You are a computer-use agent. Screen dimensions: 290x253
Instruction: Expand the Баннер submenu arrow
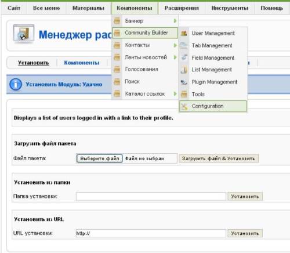click(175, 21)
